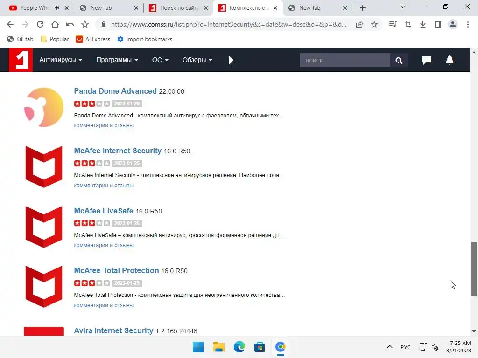
Task: Click the star rating of McAfee Total Protection
Action: point(92,283)
